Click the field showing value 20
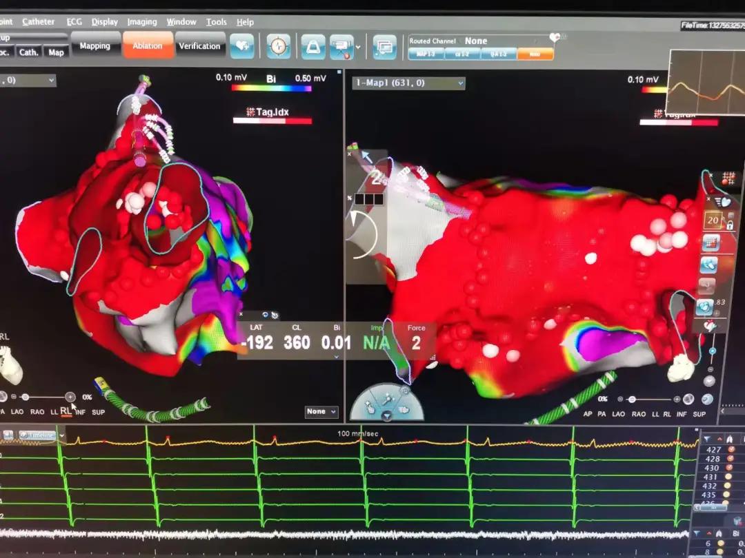This screenshot has width=745, height=558. 713,220
